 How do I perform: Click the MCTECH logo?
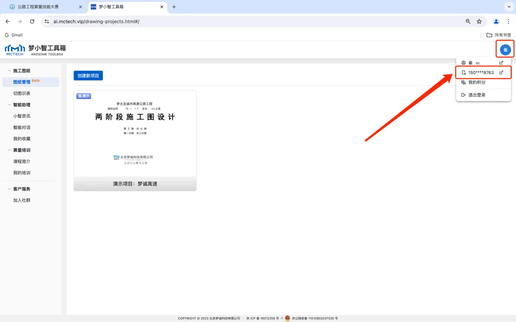14,50
